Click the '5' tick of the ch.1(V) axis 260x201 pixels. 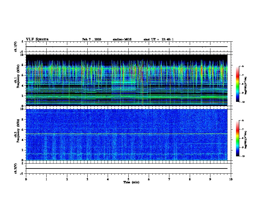[23, 42]
